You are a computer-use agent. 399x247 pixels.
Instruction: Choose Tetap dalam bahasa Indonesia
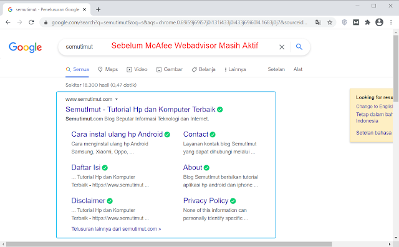coord(374,118)
